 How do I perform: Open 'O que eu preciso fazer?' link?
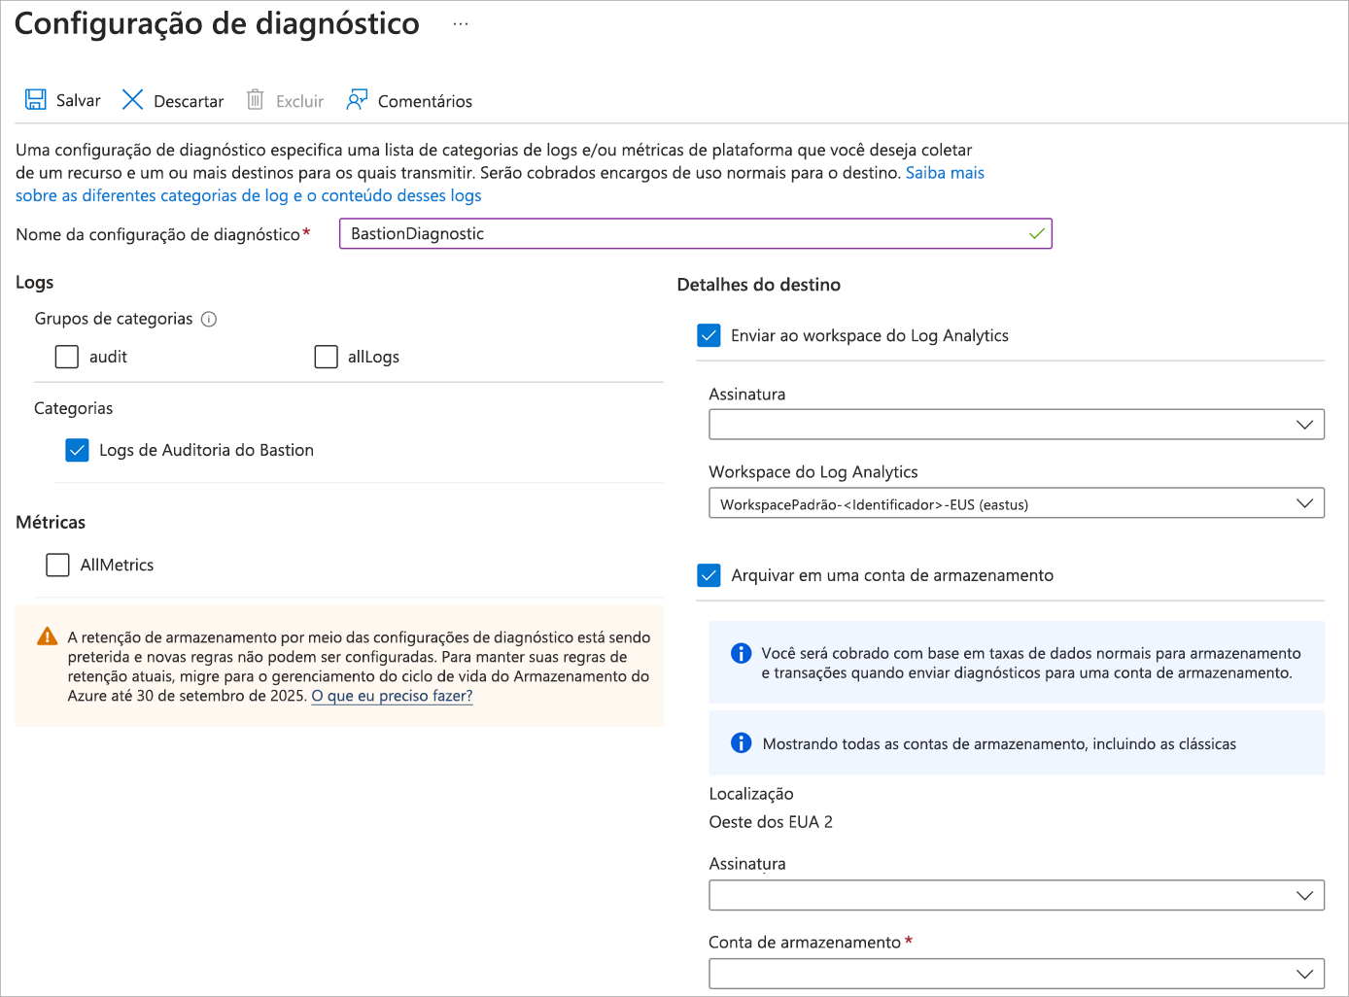click(392, 696)
